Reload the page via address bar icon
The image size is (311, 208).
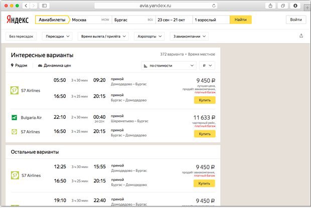(x=214, y=6)
